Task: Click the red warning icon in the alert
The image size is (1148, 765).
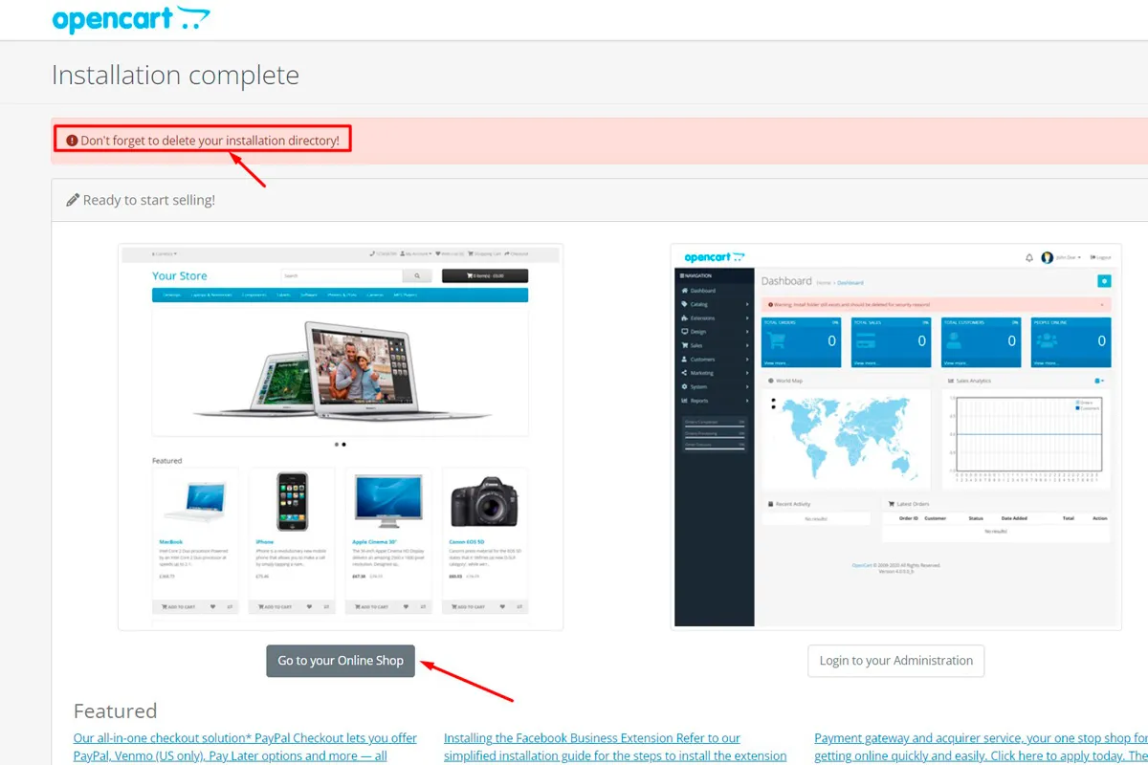Action: click(72, 141)
